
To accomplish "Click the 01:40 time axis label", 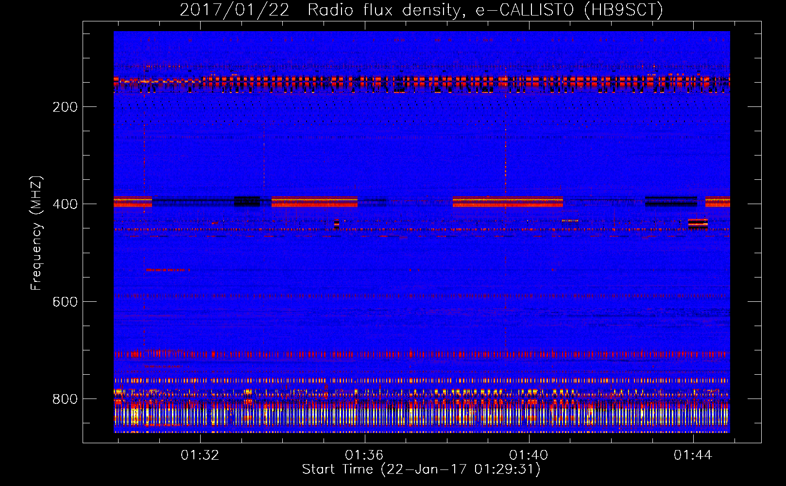I will [x=528, y=455].
